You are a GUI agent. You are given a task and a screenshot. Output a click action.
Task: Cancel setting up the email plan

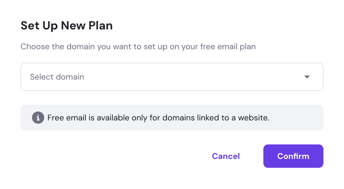[226, 156]
